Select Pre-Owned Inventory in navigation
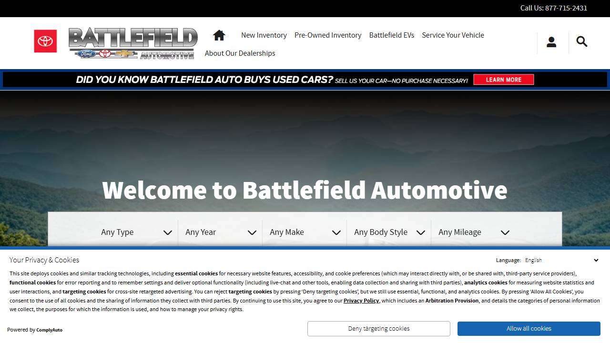The image size is (610, 343). pyautogui.click(x=328, y=35)
